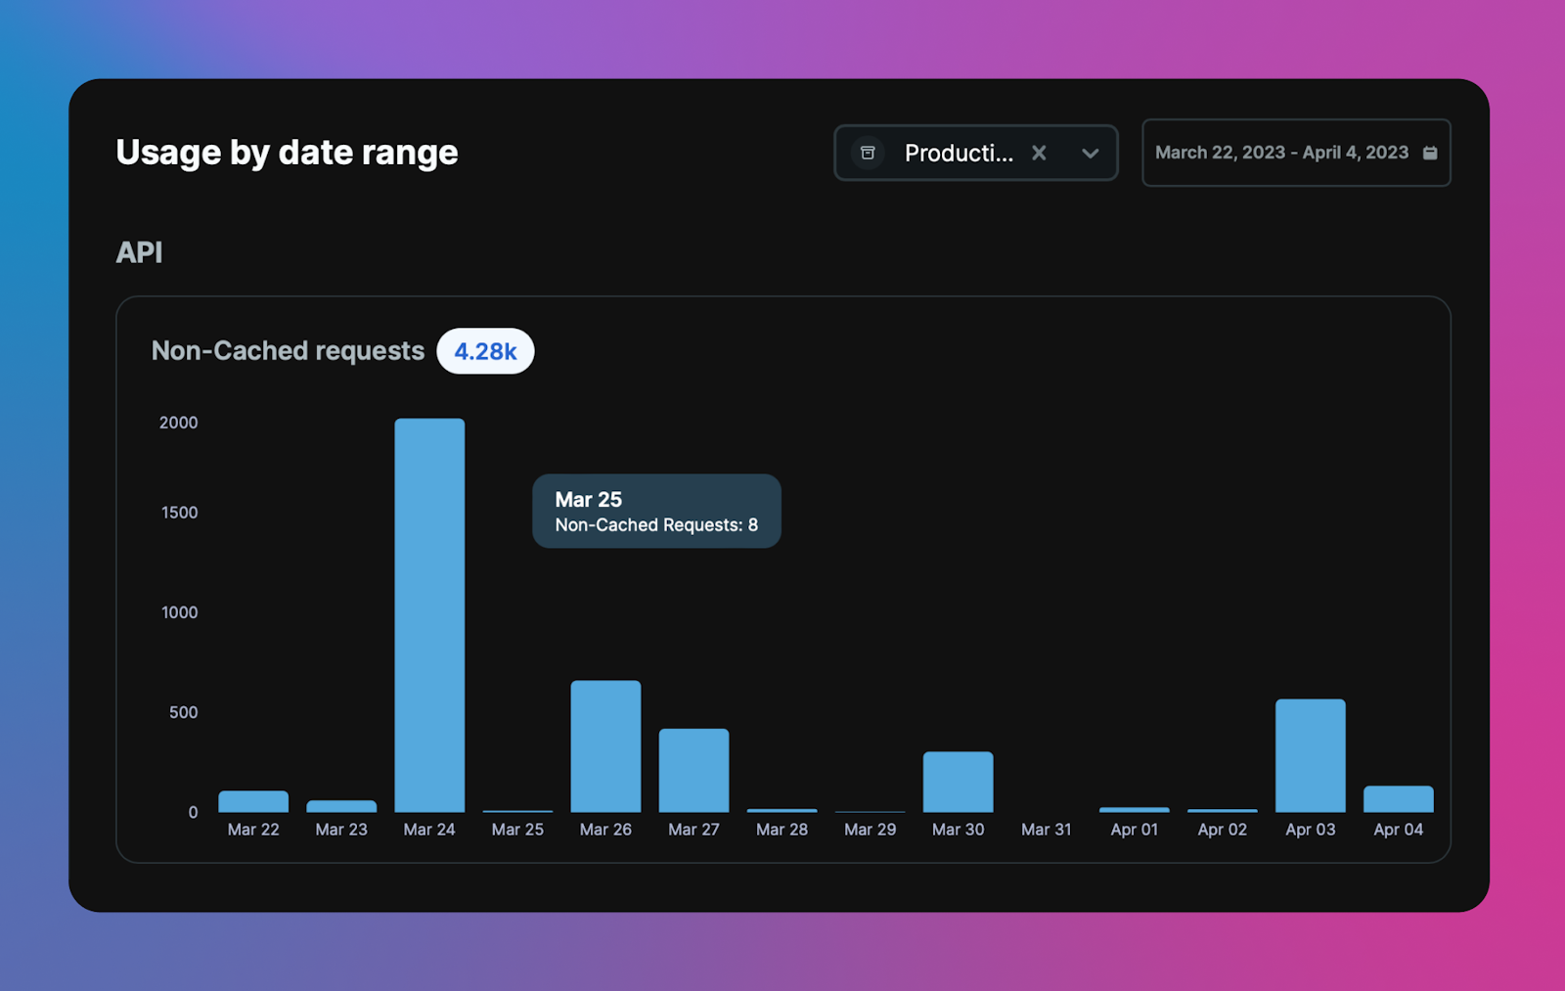The width and height of the screenshot is (1565, 991).
Task: Click the 1500 y-axis value
Action: pyautogui.click(x=179, y=513)
